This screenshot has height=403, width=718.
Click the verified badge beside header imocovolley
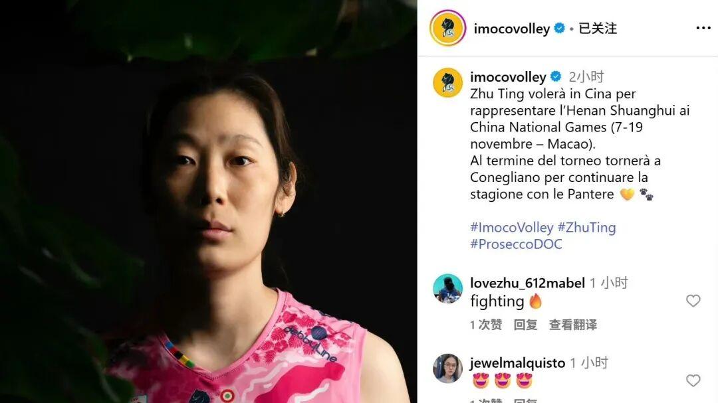pyautogui.click(x=559, y=29)
